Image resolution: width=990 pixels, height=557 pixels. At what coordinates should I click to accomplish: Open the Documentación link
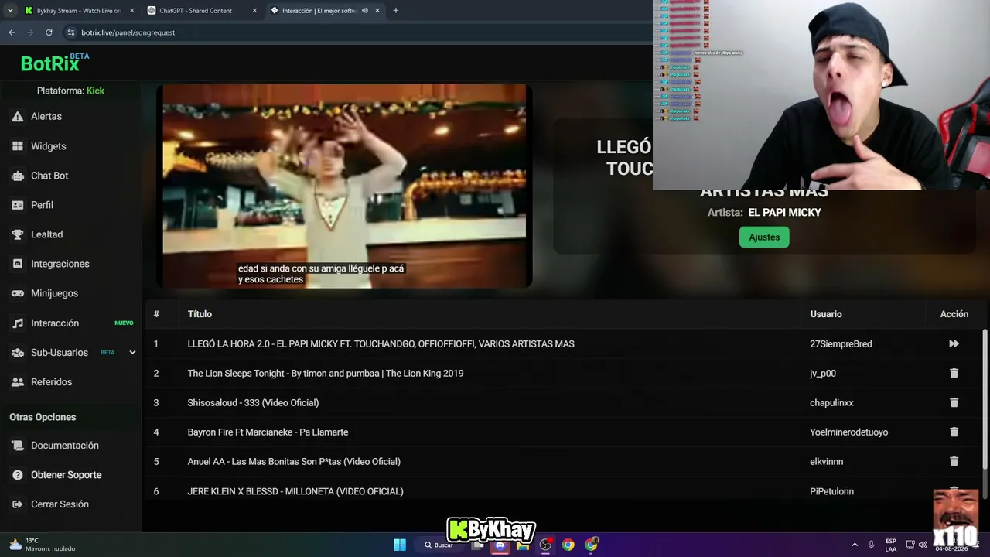click(65, 446)
